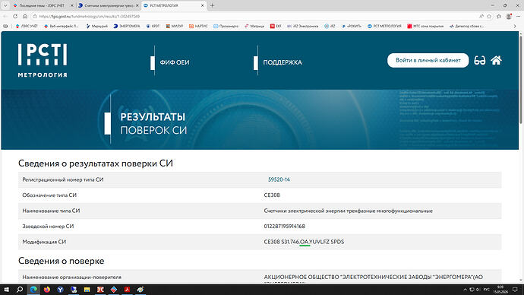Click the РСТ Метрология logo
This screenshot has width=524, height=295.
click(x=43, y=60)
